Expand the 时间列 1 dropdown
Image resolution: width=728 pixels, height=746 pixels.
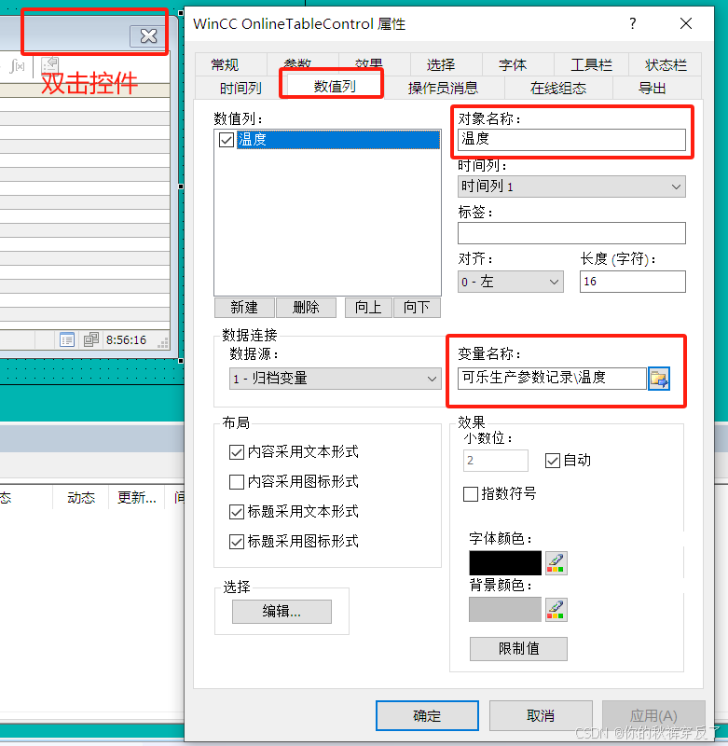click(x=571, y=186)
